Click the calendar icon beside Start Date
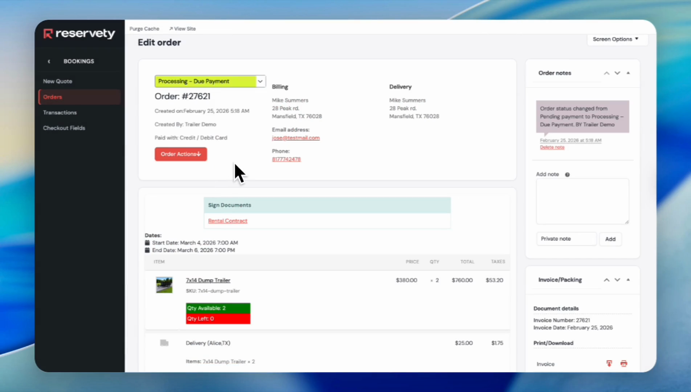691x392 pixels. 147,242
